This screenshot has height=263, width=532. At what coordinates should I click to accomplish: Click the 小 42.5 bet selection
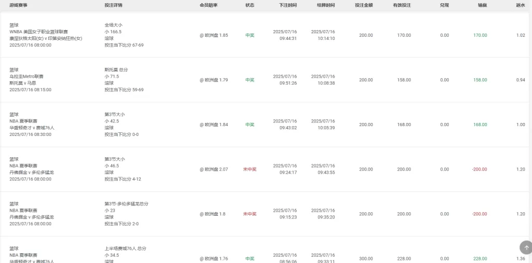tap(112, 121)
